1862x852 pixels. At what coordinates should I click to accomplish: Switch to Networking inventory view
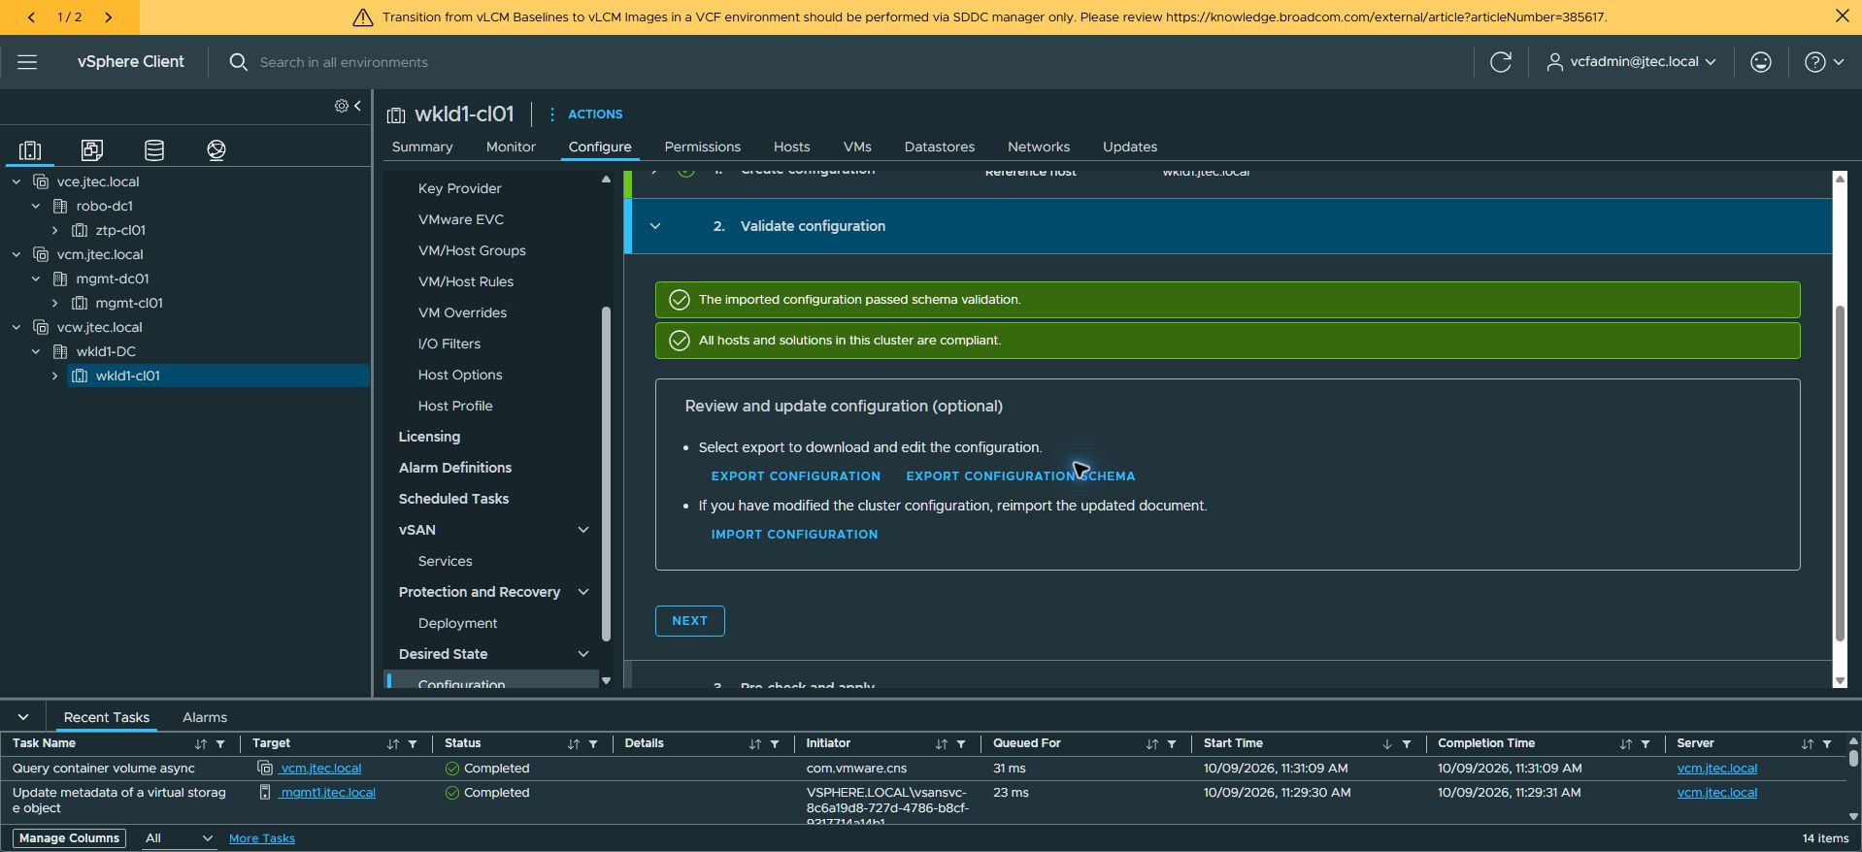(x=216, y=149)
